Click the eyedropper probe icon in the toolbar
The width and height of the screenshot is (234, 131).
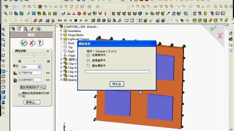tap(168, 13)
